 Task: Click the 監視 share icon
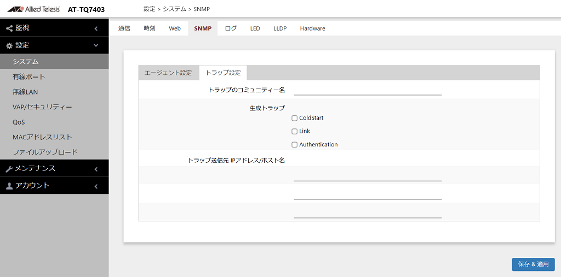click(x=9, y=28)
